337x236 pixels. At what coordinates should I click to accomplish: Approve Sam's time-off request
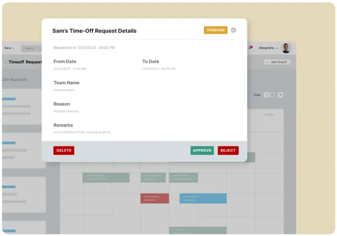coord(202,150)
